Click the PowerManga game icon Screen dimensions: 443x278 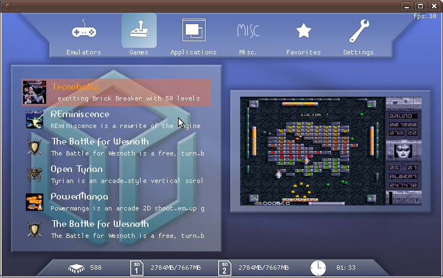(x=34, y=202)
